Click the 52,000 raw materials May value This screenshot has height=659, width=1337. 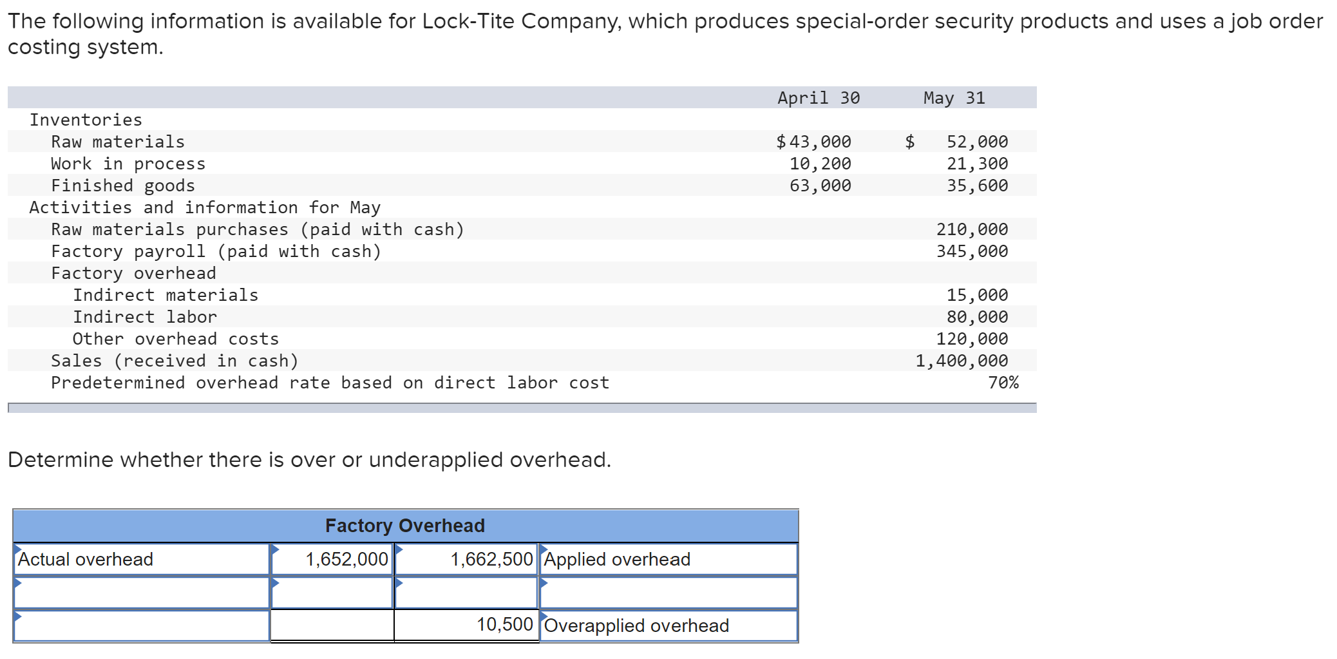(x=977, y=142)
